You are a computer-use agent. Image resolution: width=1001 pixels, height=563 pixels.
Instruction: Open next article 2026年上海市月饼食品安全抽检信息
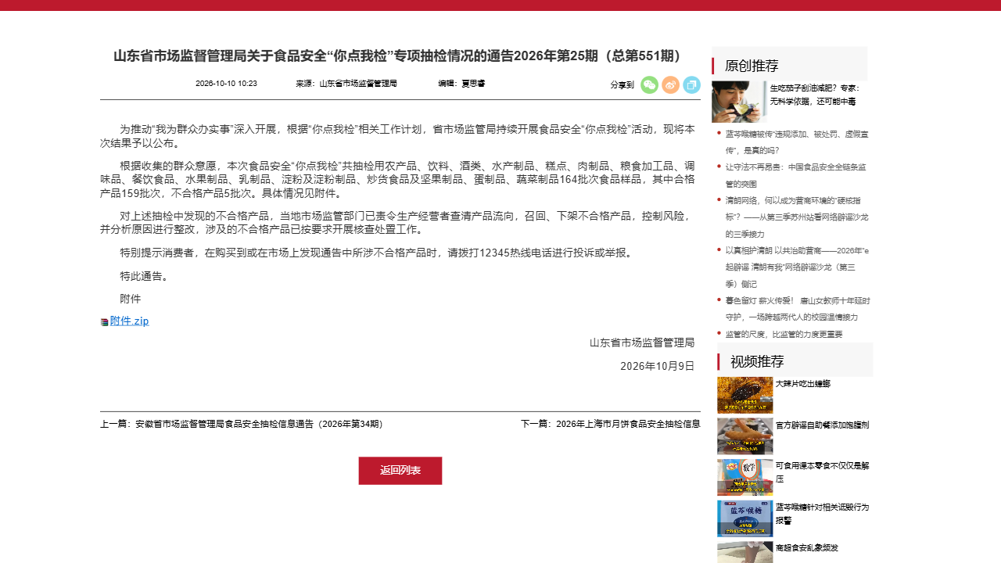tap(610, 424)
